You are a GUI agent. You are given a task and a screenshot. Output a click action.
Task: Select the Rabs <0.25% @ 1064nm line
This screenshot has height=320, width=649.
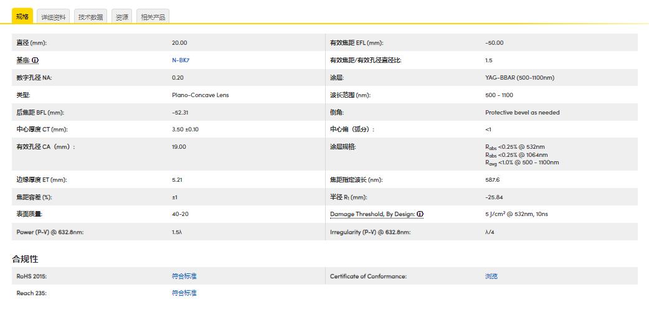tap(516, 154)
